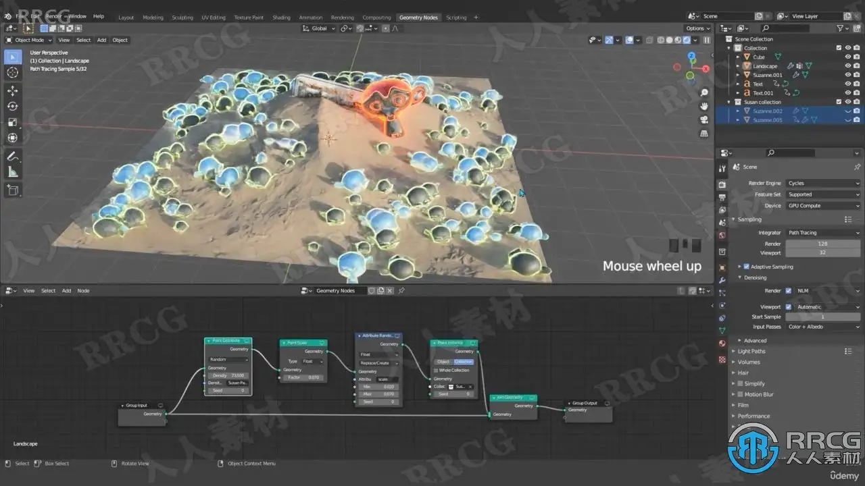Switch to the Scripting workspace tab
This screenshot has height=486, width=865.
(x=456, y=18)
